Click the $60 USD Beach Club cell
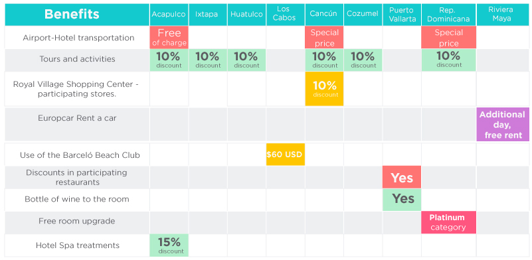 [286, 155]
